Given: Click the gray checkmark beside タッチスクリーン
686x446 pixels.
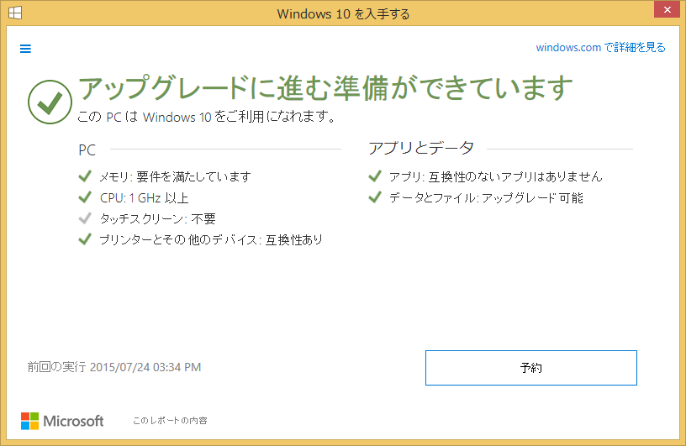Looking at the screenshot, I should (84, 218).
